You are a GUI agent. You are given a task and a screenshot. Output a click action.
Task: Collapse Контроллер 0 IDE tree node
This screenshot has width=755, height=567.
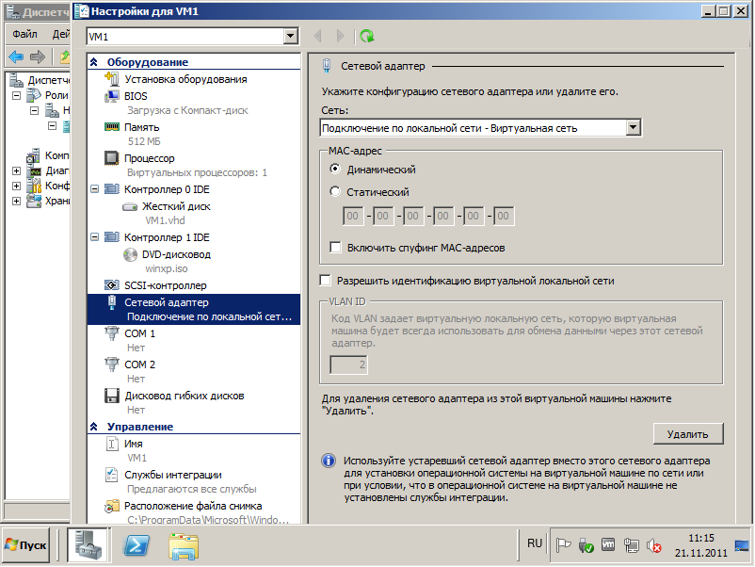click(x=94, y=189)
